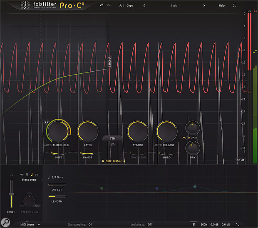Click the side chain LEVEL fader
The height and width of the screenshot is (228, 258).
11,194
